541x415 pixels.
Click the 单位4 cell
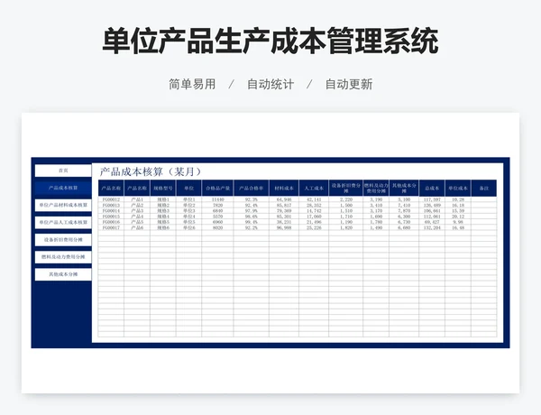coord(188,217)
